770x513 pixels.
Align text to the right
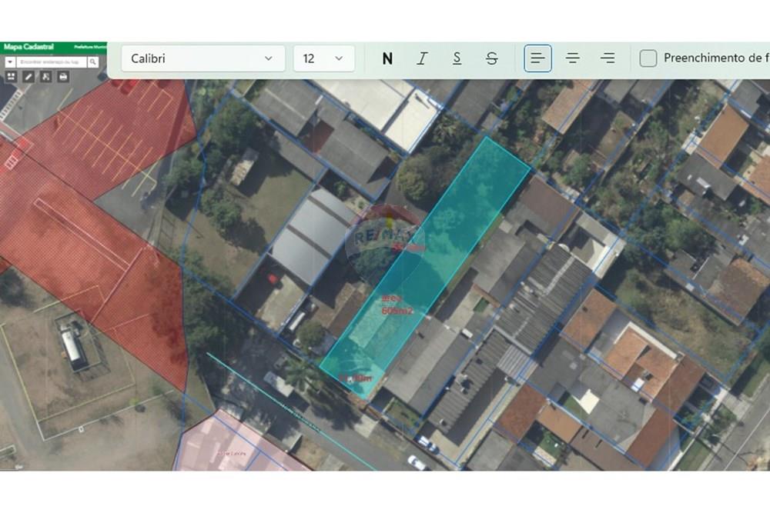(x=608, y=58)
